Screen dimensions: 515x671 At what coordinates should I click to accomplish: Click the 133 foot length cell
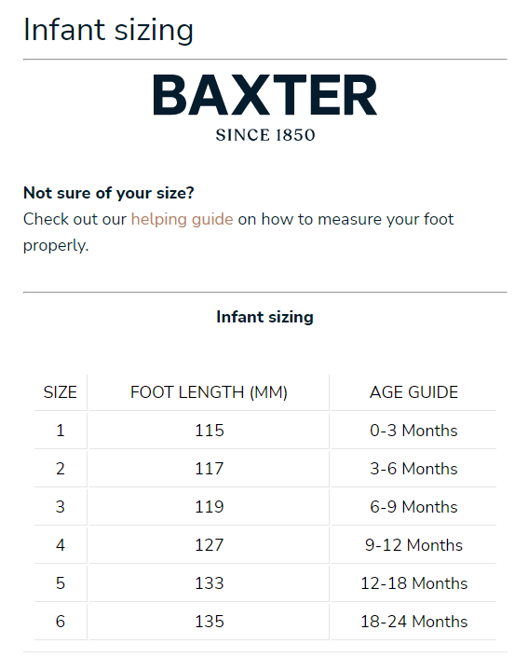209,582
